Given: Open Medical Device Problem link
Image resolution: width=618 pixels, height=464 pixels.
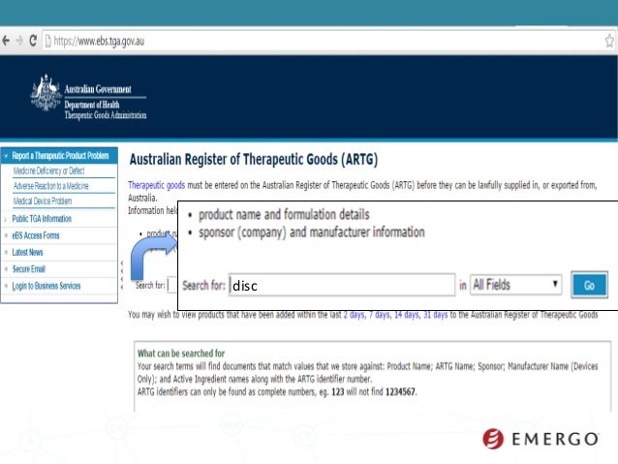Looking at the screenshot, I should [43, 201].
